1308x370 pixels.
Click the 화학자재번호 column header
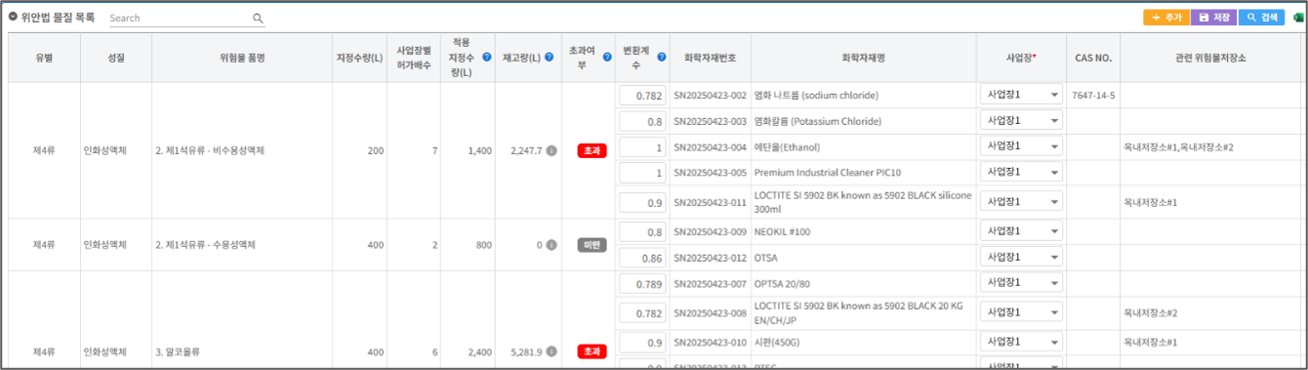tap(710, 58)
